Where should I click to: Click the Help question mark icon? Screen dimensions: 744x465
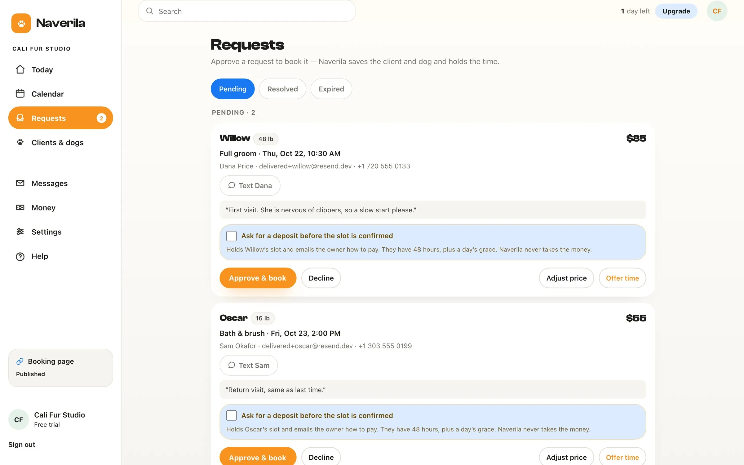coord(20,256)
